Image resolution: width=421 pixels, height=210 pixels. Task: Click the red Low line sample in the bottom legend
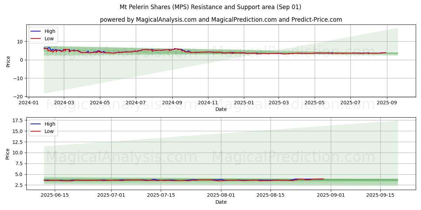(36, 132)
